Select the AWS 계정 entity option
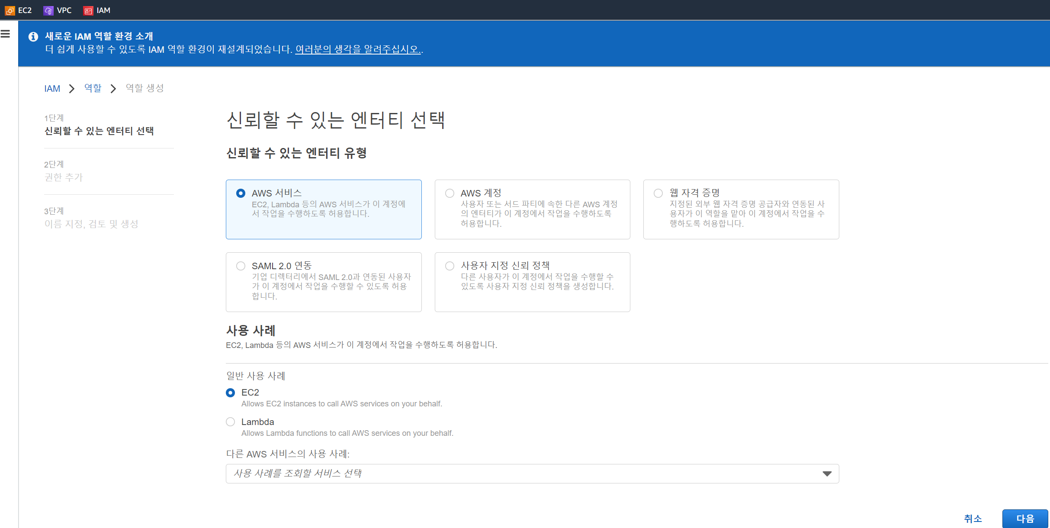Image resolution: width=1050 pixels, height=528 pixels. coord(450,193)
